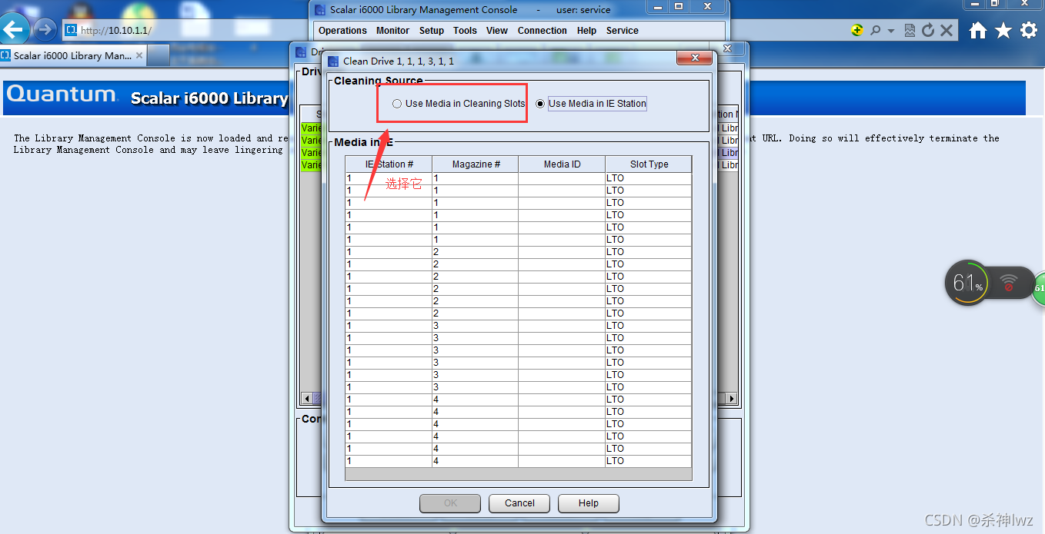Click the site favicon in address bar
Viewport: 1045px width, 534px height.
70,30
